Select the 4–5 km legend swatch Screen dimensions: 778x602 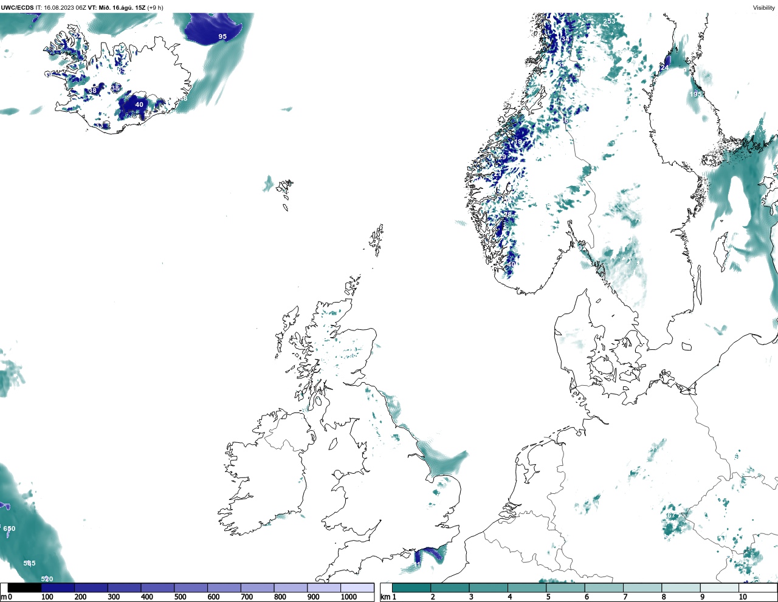[527, 588]
